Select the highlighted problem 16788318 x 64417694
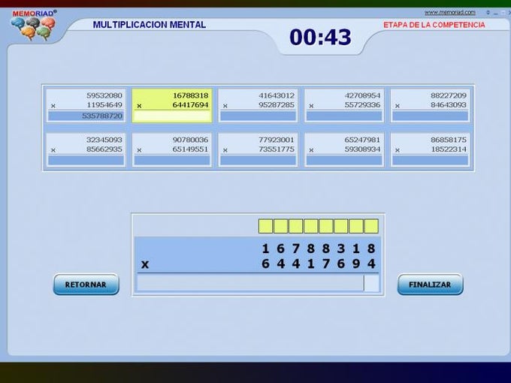Screen dimensions: 511x383 click(172, 106)
